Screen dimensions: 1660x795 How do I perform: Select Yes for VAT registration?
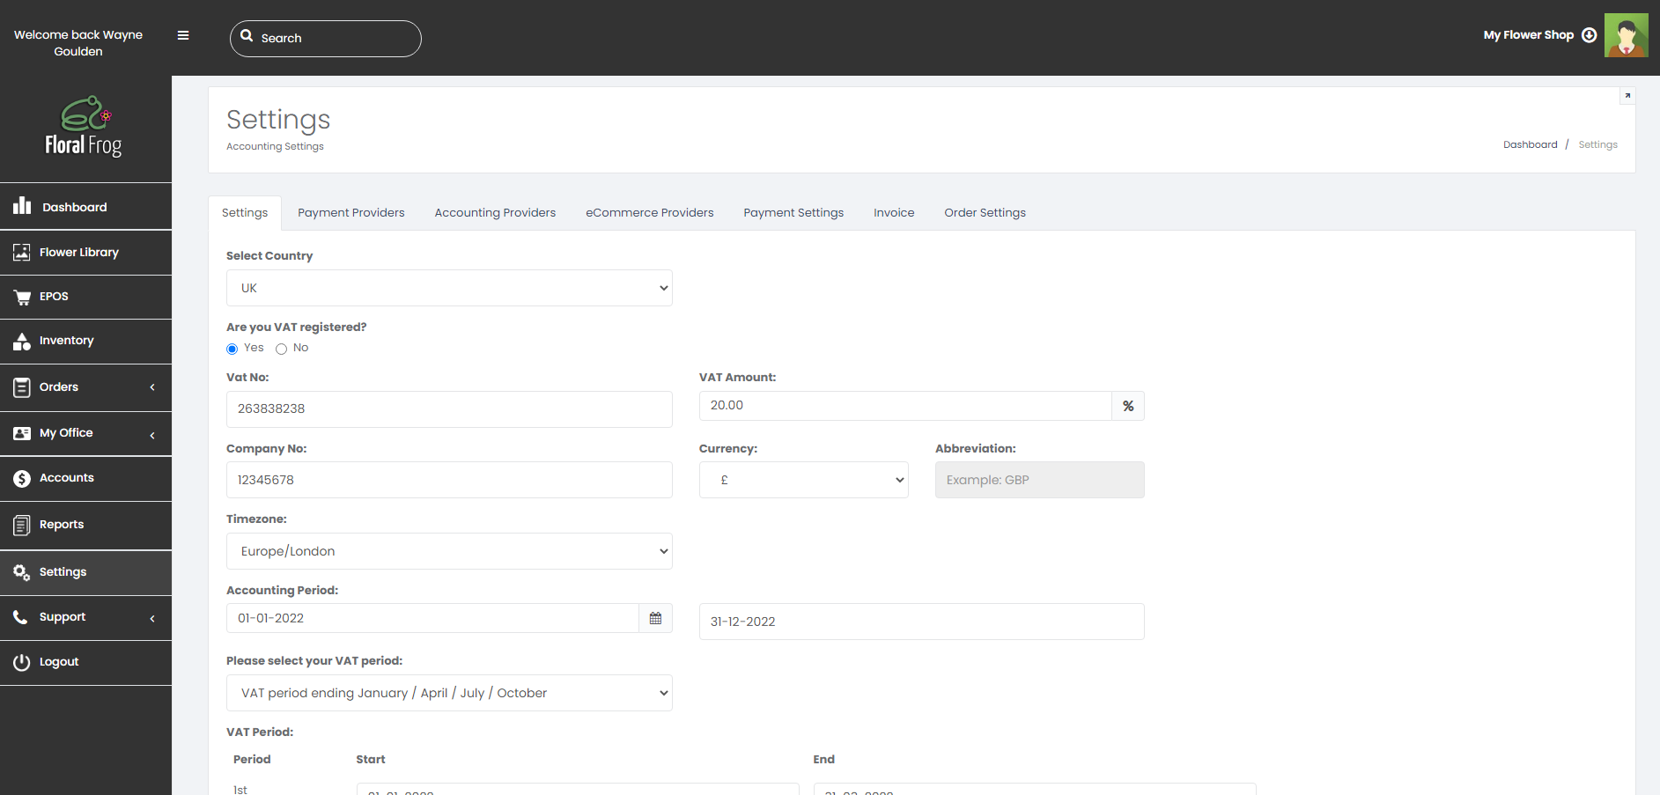[232, 349]
